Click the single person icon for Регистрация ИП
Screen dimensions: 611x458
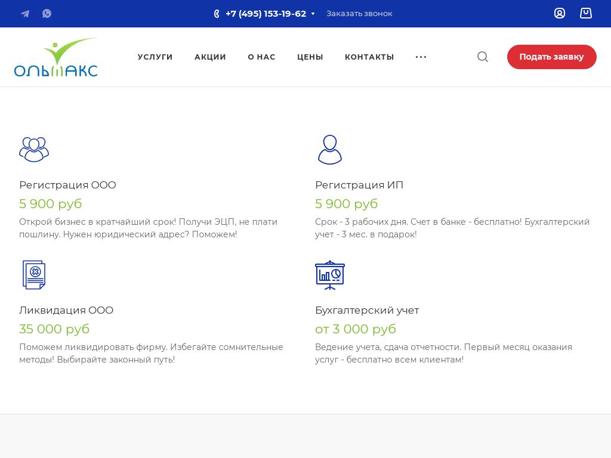coord(329,149)
